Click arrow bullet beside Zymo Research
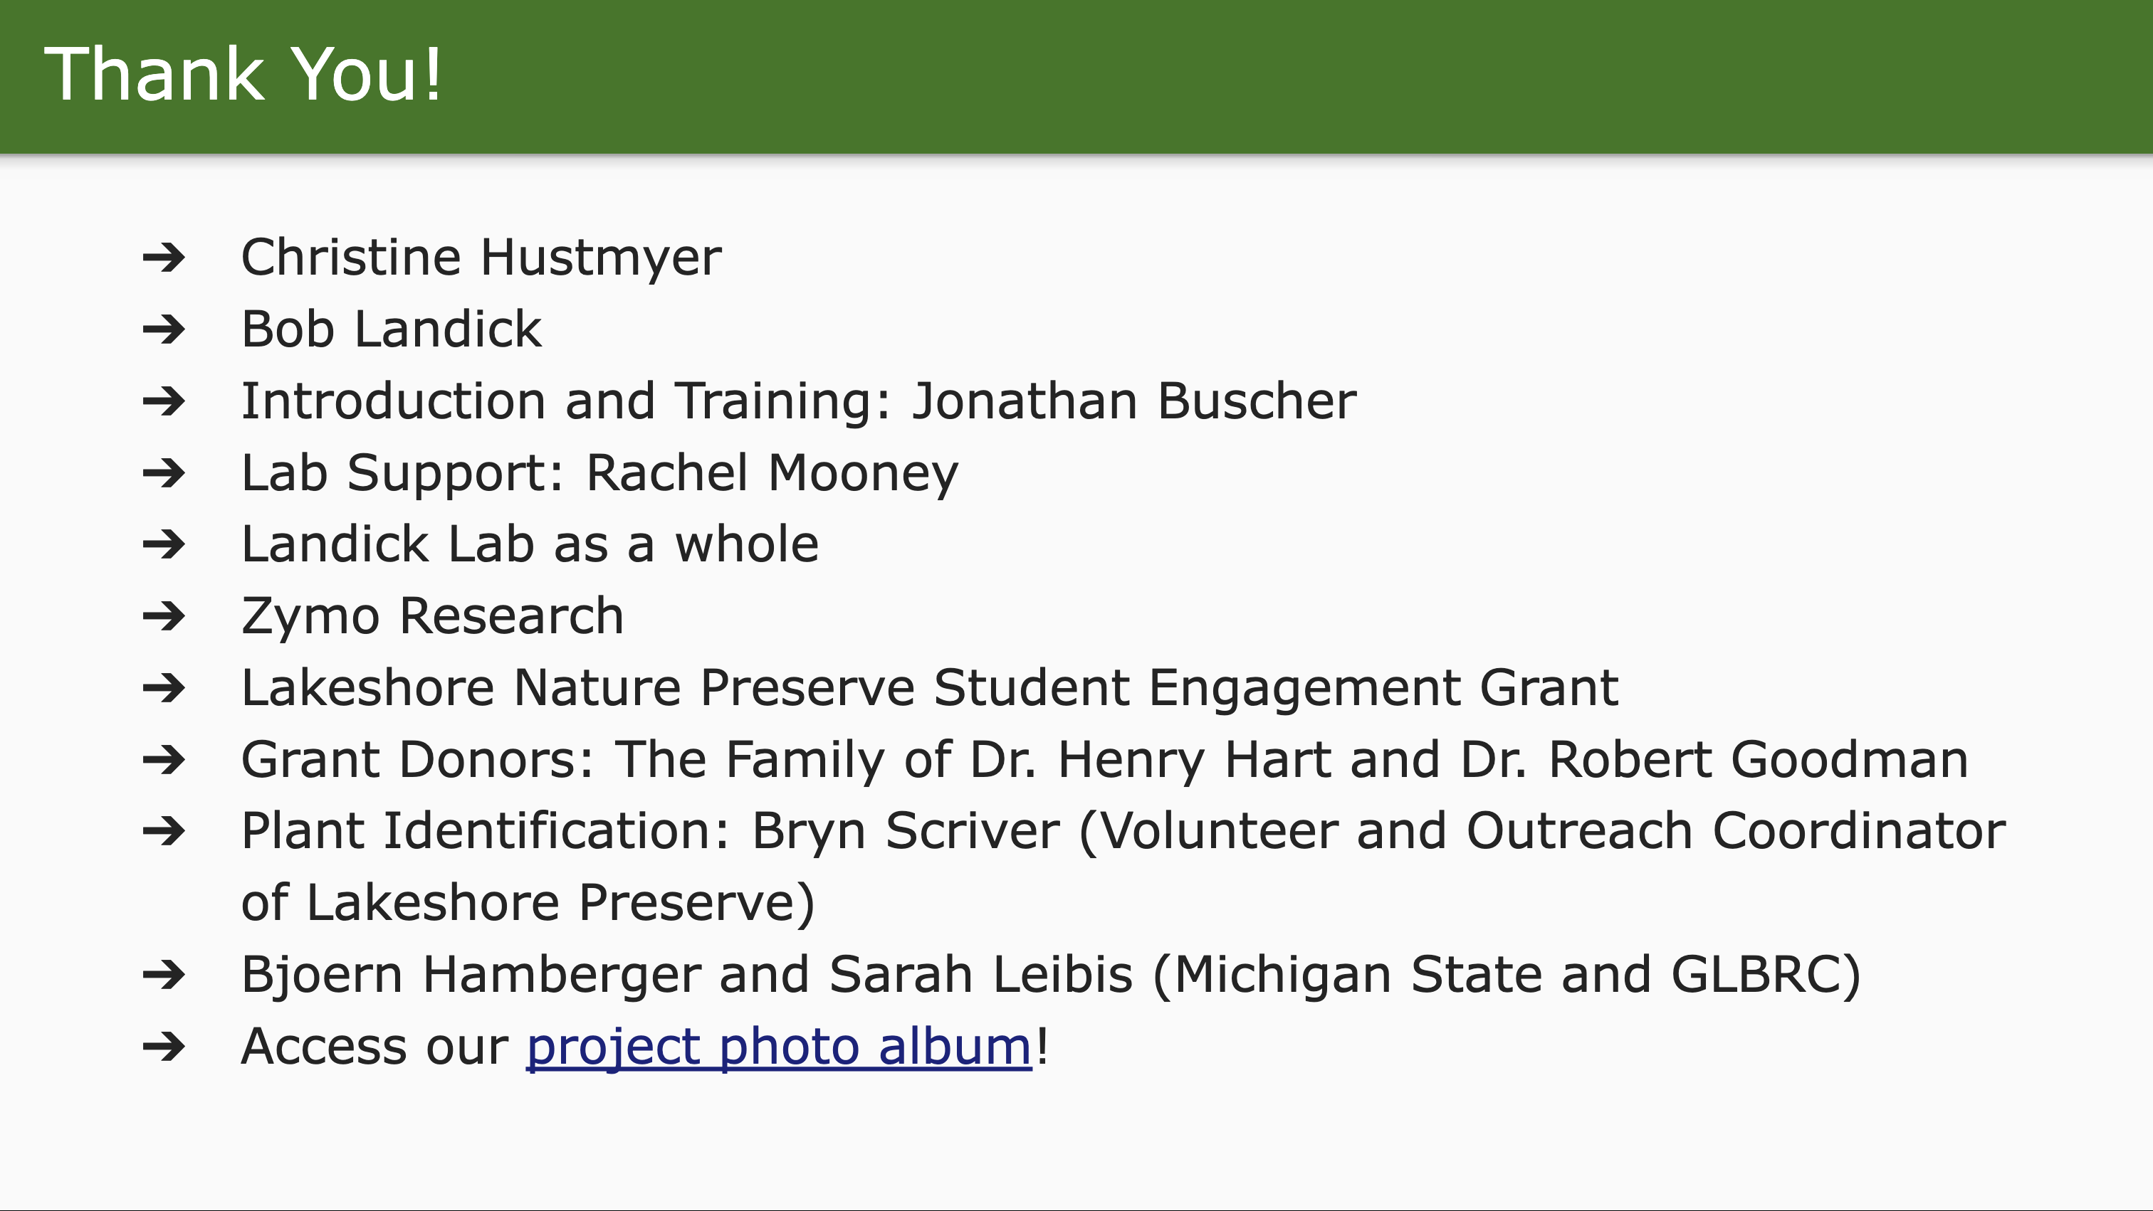 tap(164, 617)
